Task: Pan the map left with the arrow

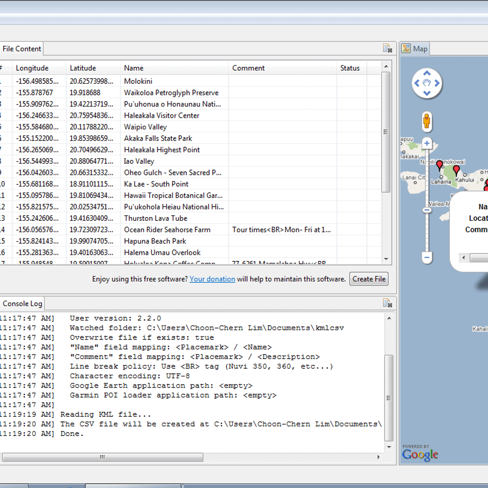Action: pyautogui.click(x=416, y=83)
